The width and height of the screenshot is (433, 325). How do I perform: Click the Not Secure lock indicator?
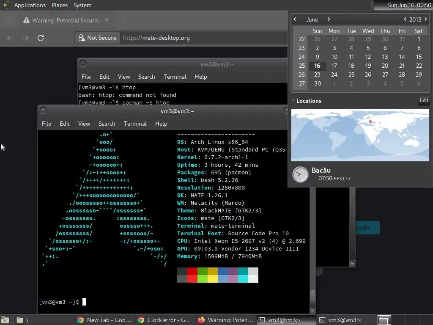(x=97, y=38)
